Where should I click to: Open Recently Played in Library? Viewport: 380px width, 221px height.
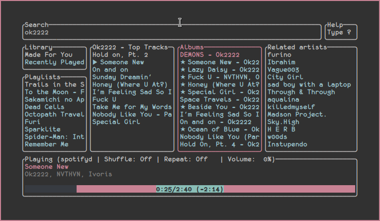coord(55,62)
